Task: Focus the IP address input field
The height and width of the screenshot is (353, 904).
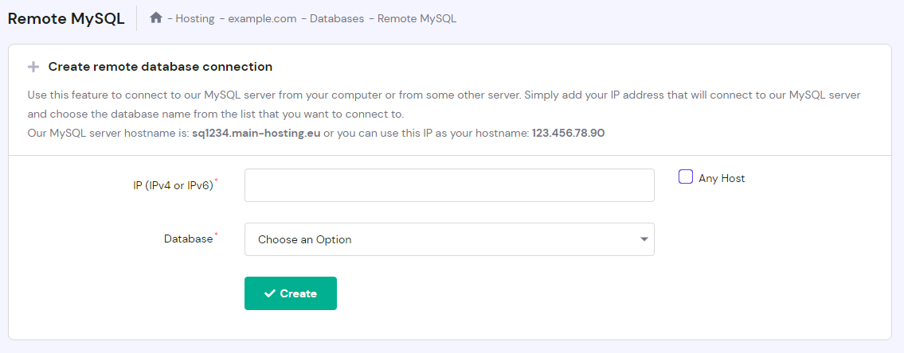Action: point(448,185)
